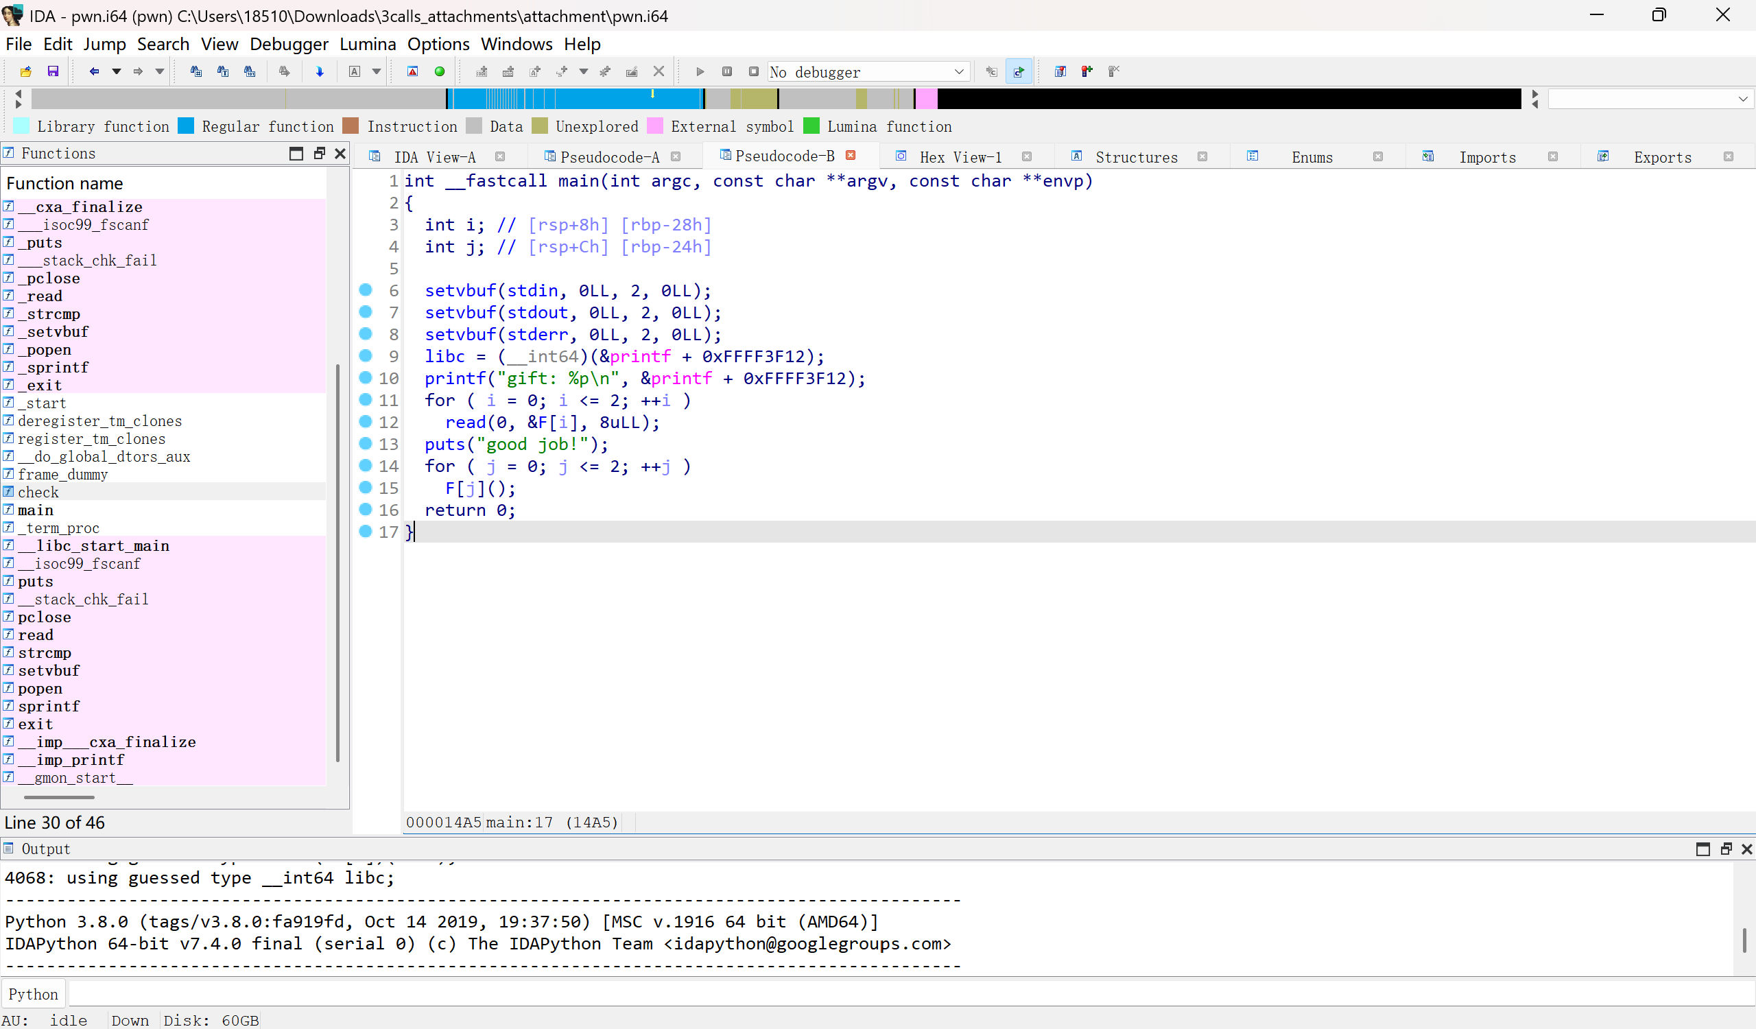Save the database with the floppy icon
The height and width of the screenshot is (1029, 1756).
(x=53, y=71)
